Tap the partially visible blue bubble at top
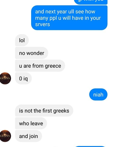The height and width of the screenshot is (147, 114). pos(91,2)
